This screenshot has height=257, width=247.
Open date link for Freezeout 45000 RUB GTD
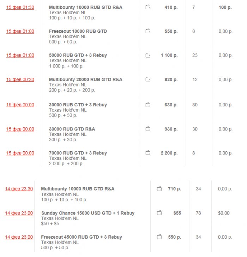[19, 237]
